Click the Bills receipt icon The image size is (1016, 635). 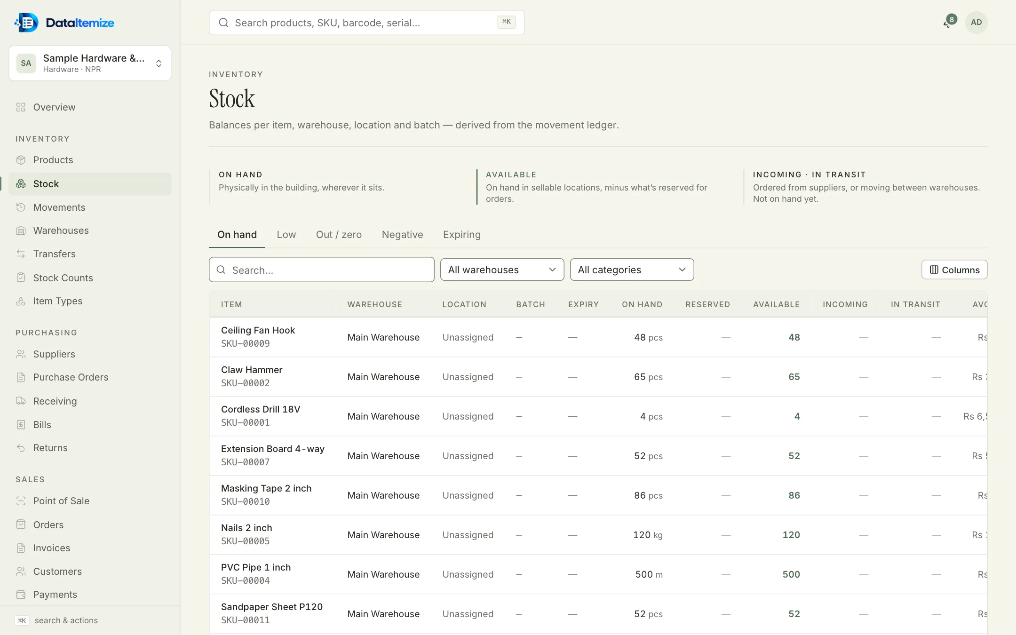21,425
